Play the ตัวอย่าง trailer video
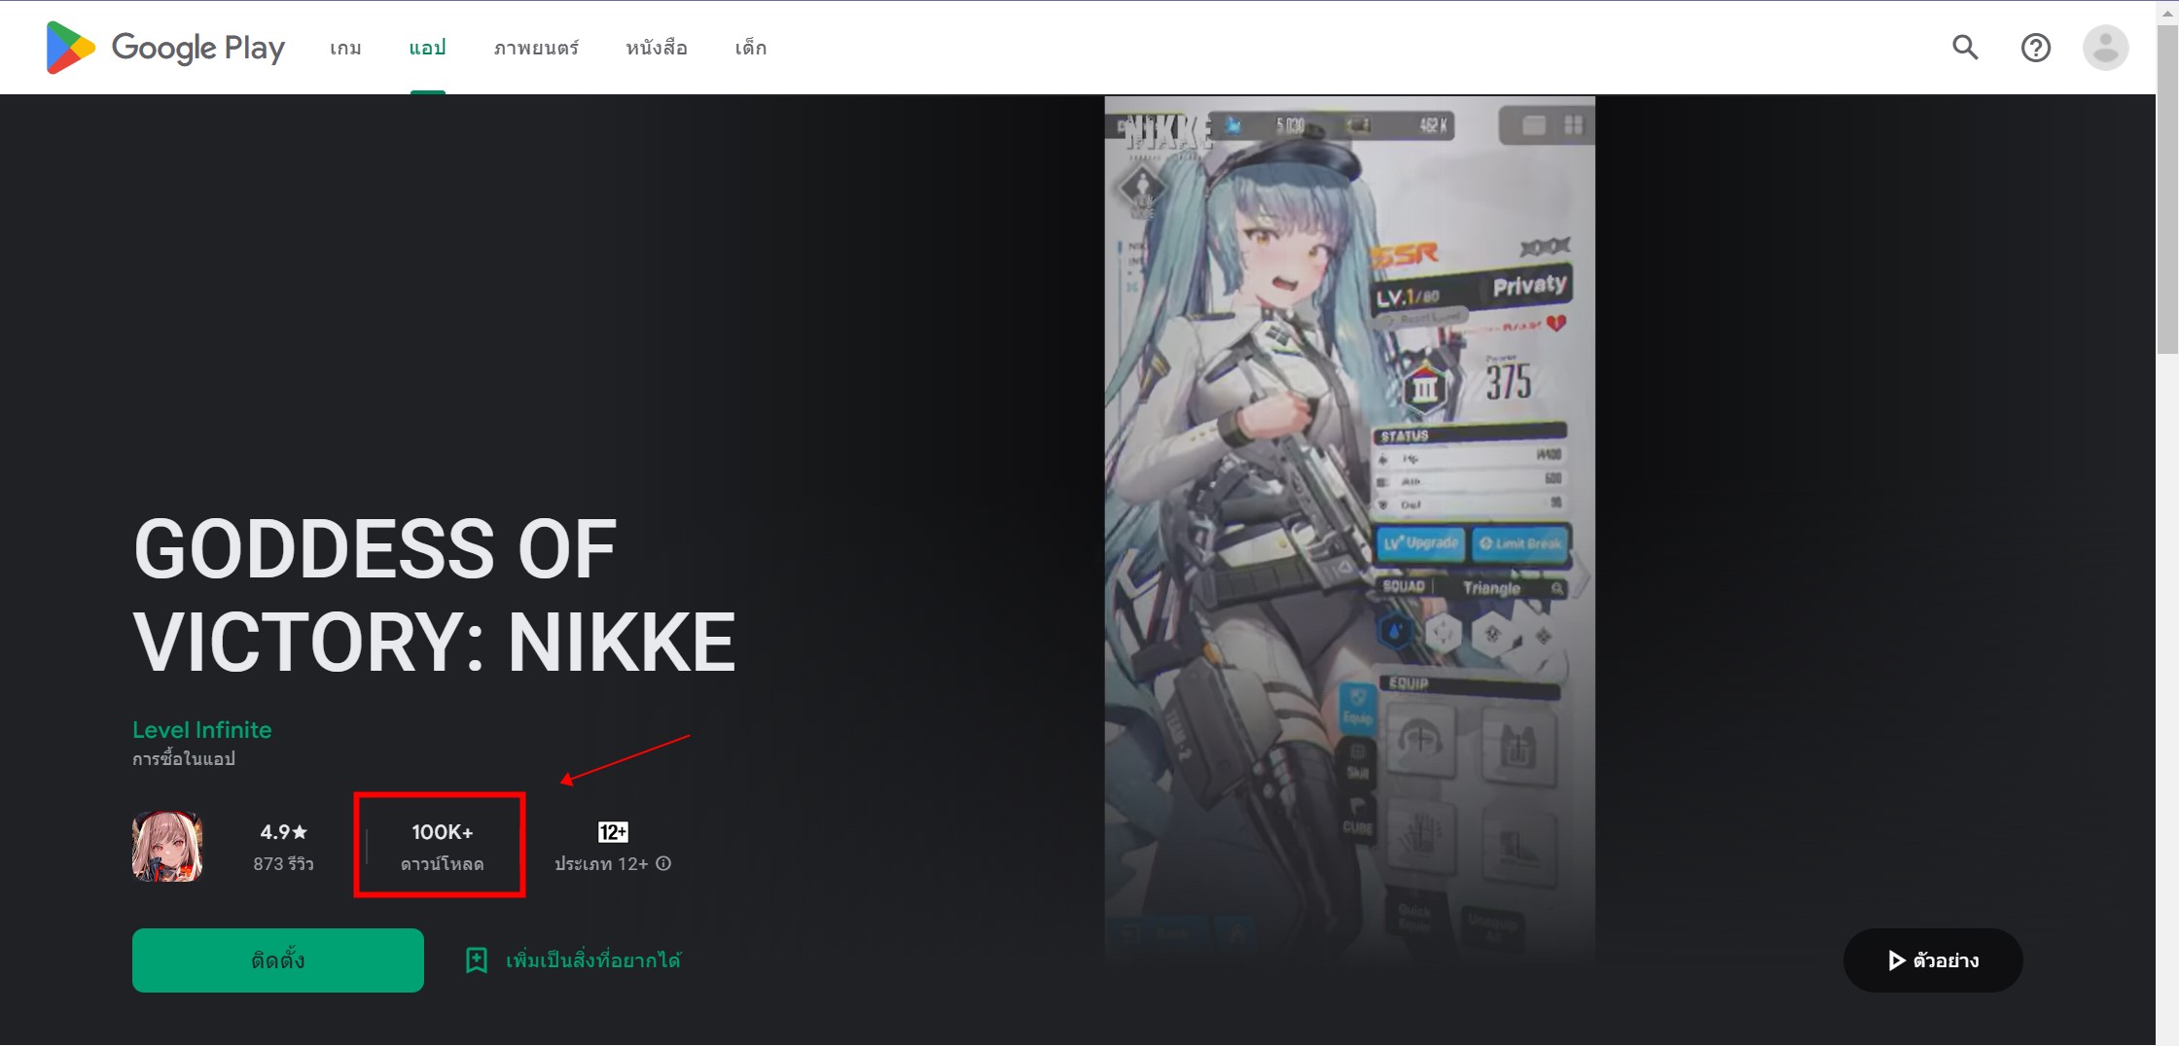Viewport: 2179px width, 1046px height. 1932,959
